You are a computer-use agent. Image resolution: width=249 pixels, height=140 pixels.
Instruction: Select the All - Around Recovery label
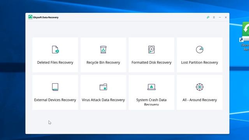(200, 100)
